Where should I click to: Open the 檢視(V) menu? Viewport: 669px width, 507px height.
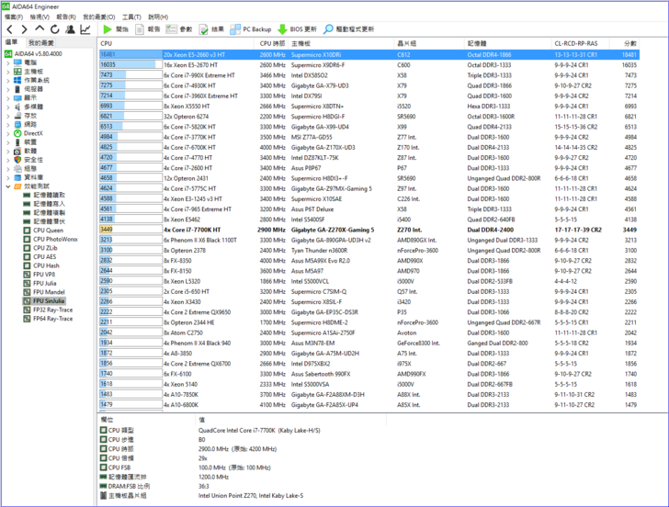coord(40,17)
